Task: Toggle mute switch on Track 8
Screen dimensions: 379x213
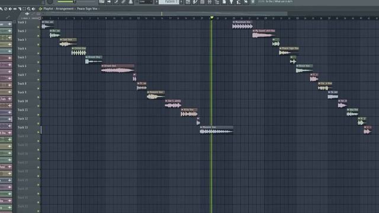Action: (38, 88)
